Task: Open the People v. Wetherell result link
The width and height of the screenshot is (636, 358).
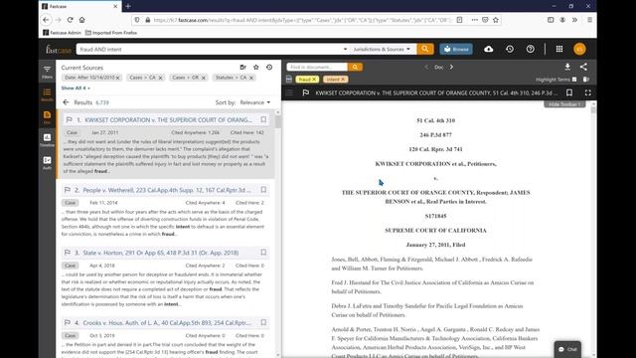Action: tap(167, 190)
